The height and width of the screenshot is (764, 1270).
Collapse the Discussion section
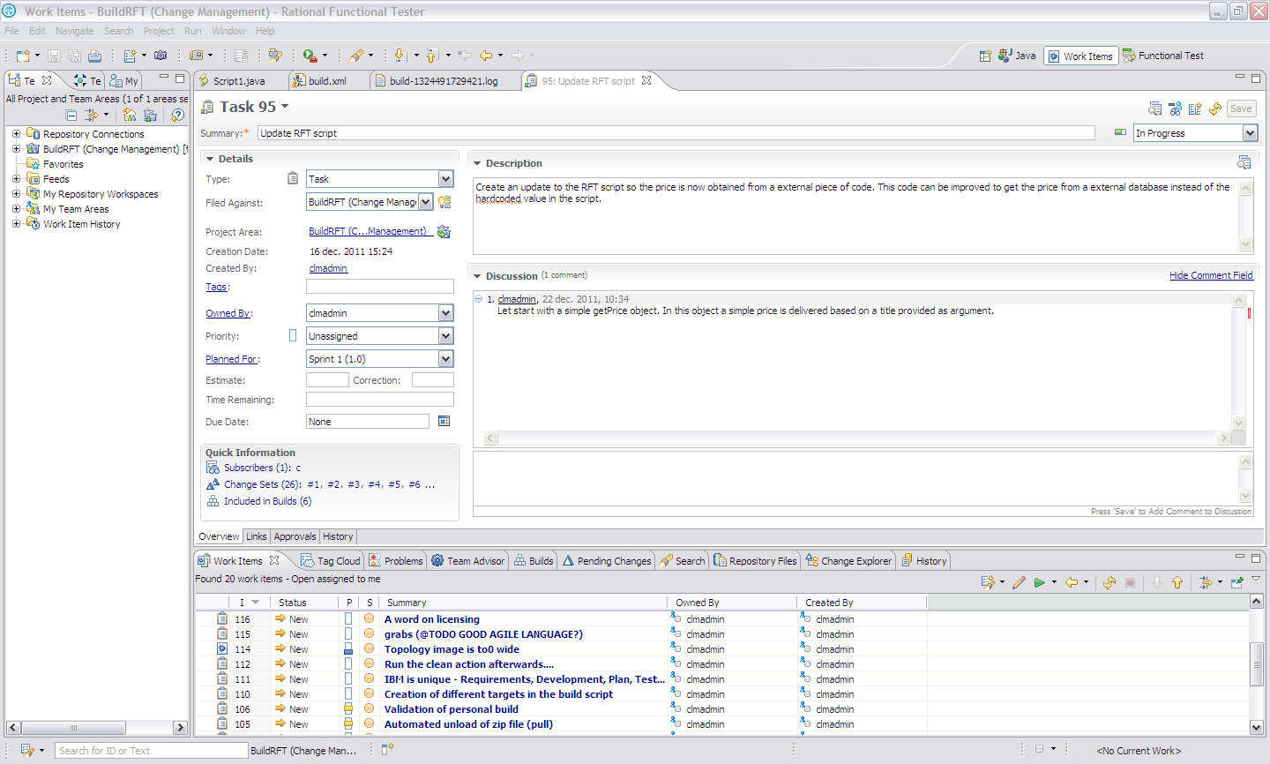[x=477, y=276]
